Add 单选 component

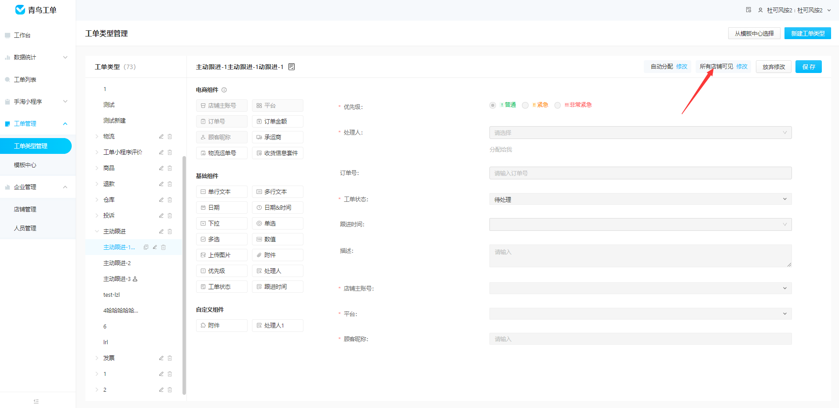pos(277,223)
